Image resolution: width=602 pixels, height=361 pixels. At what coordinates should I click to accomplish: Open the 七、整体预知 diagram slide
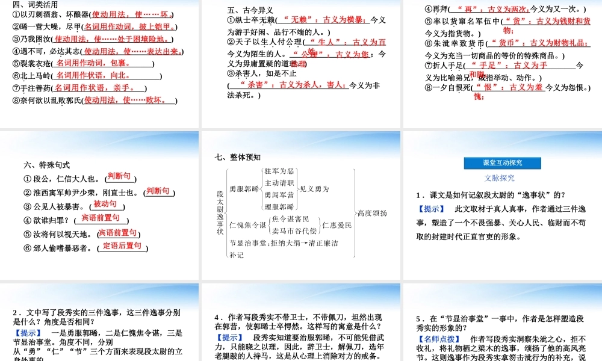301,205
